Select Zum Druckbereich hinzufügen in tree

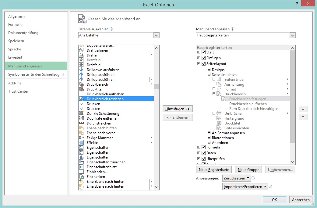(x=254, y=109)
